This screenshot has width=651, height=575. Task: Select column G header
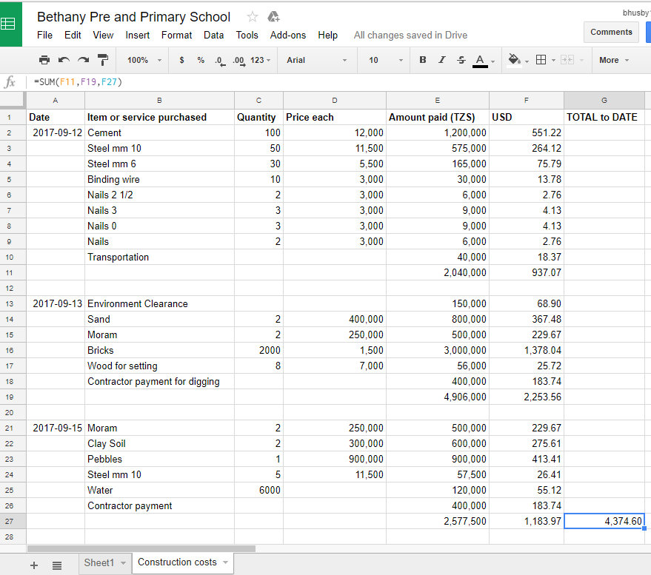(x=604, y=101)
